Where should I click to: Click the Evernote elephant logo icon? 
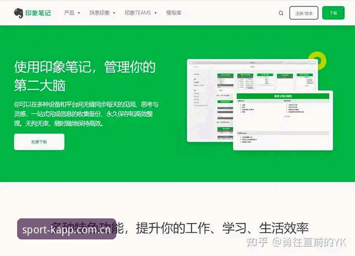(18, 13)
